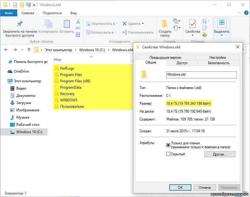Click the Select grid icon

tap(222, 23)
